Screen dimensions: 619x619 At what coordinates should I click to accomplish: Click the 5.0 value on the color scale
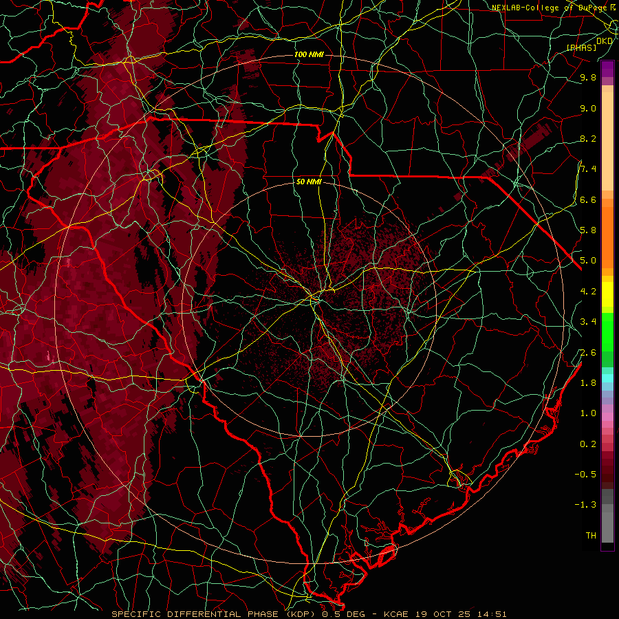(x=588, y=261)
